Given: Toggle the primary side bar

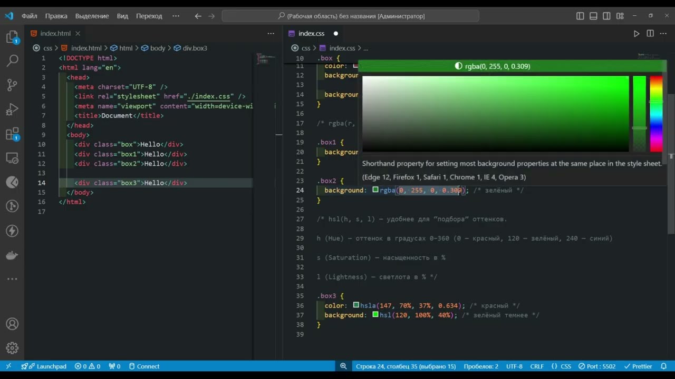Looking at the screenshot, I should click(x=580, y=16).
